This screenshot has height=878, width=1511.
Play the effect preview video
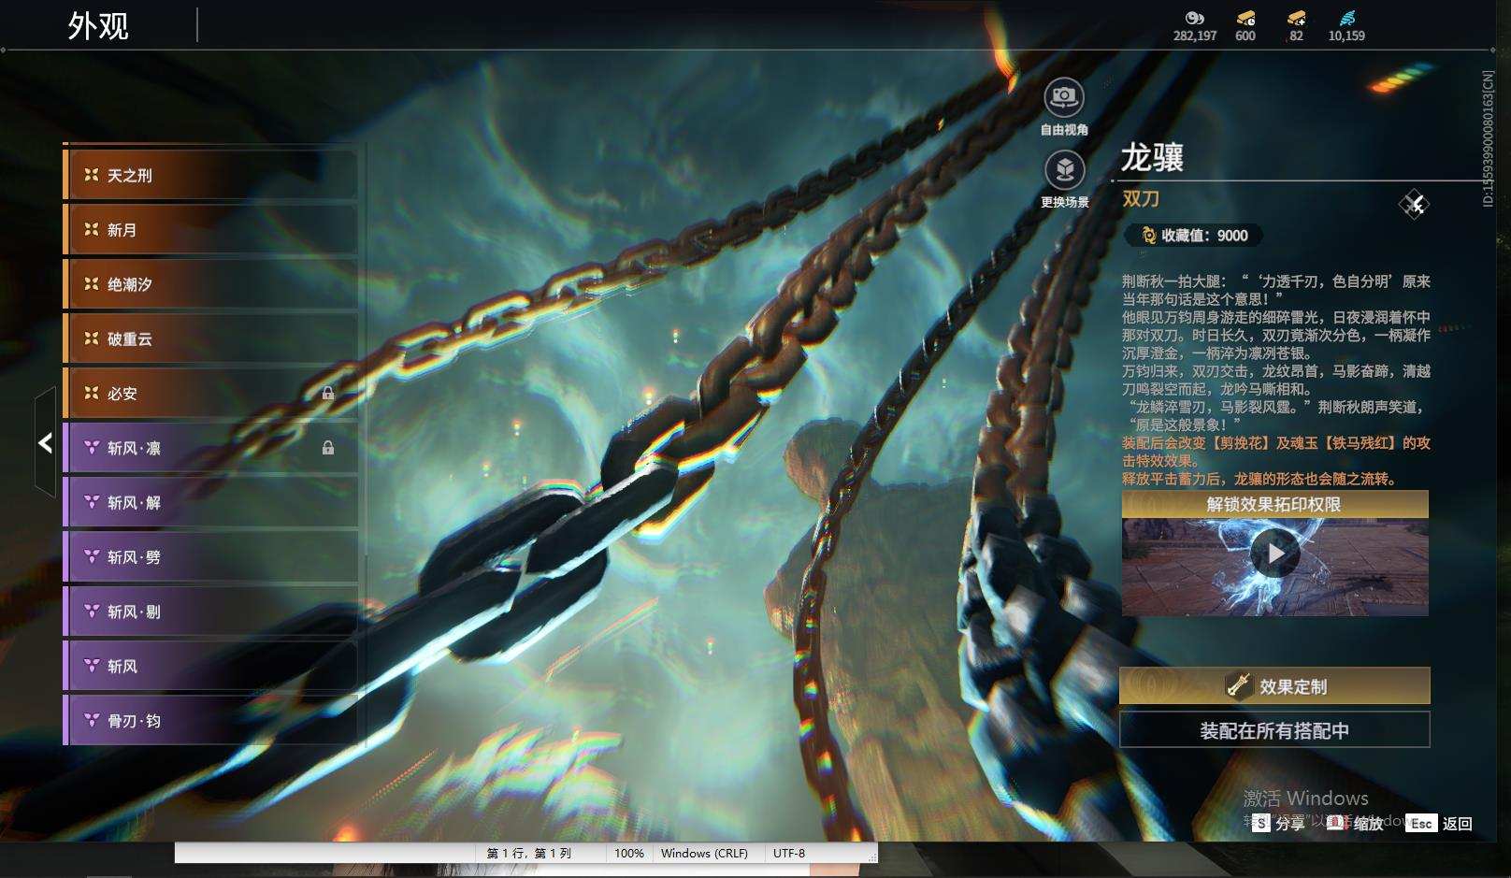[1275, 554]
